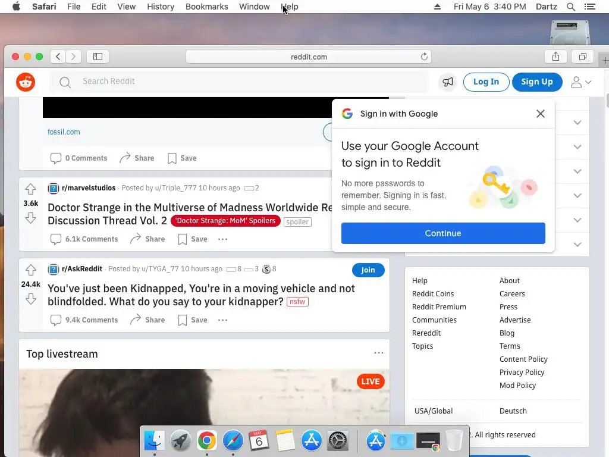Open Top livestream more options menu
This screenshot has height=457, width=609.
(x=379, y=353)
